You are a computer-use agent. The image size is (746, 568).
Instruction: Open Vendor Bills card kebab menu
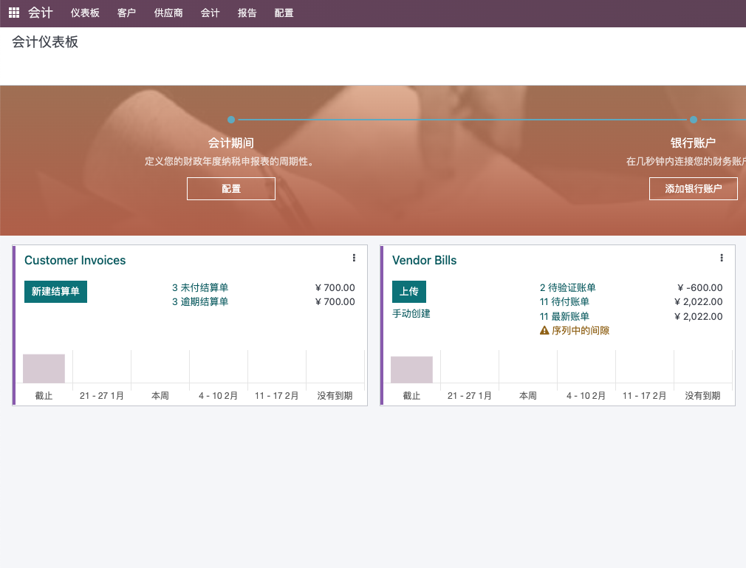tap(722, 258)
